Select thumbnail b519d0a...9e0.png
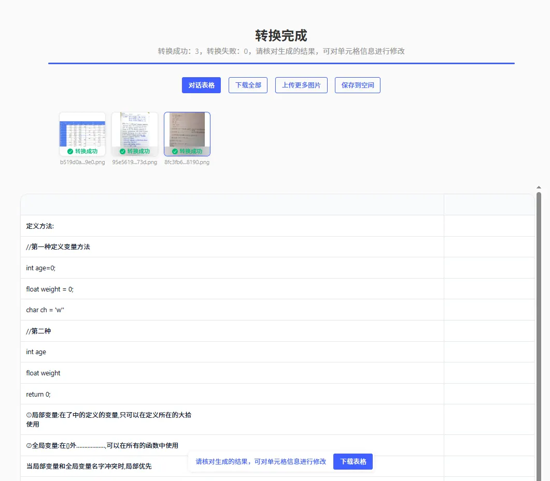Image resolution: width=550 pixels, height=481 pixels. [82, 134]
